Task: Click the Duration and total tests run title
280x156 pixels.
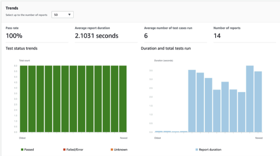Action: [x=166, y=48]
